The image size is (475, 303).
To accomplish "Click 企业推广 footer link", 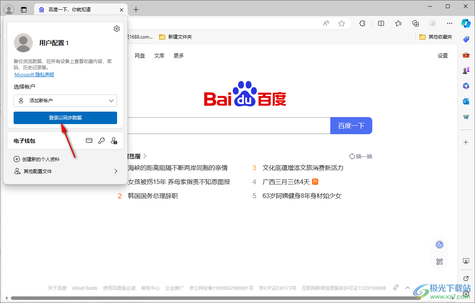I will tap(175, 288).
